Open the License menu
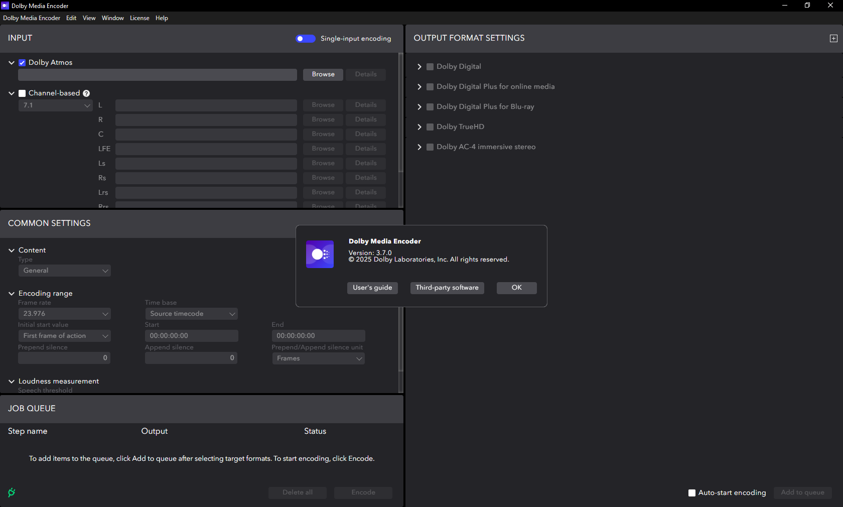 click(x=139, y=18)
